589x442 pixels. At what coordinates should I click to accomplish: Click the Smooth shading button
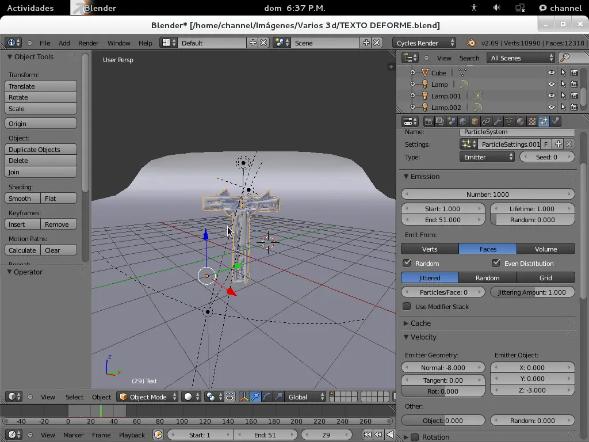[22, 199]
